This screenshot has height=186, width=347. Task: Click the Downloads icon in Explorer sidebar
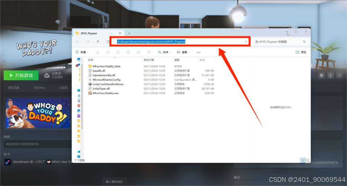click(79, 95)
